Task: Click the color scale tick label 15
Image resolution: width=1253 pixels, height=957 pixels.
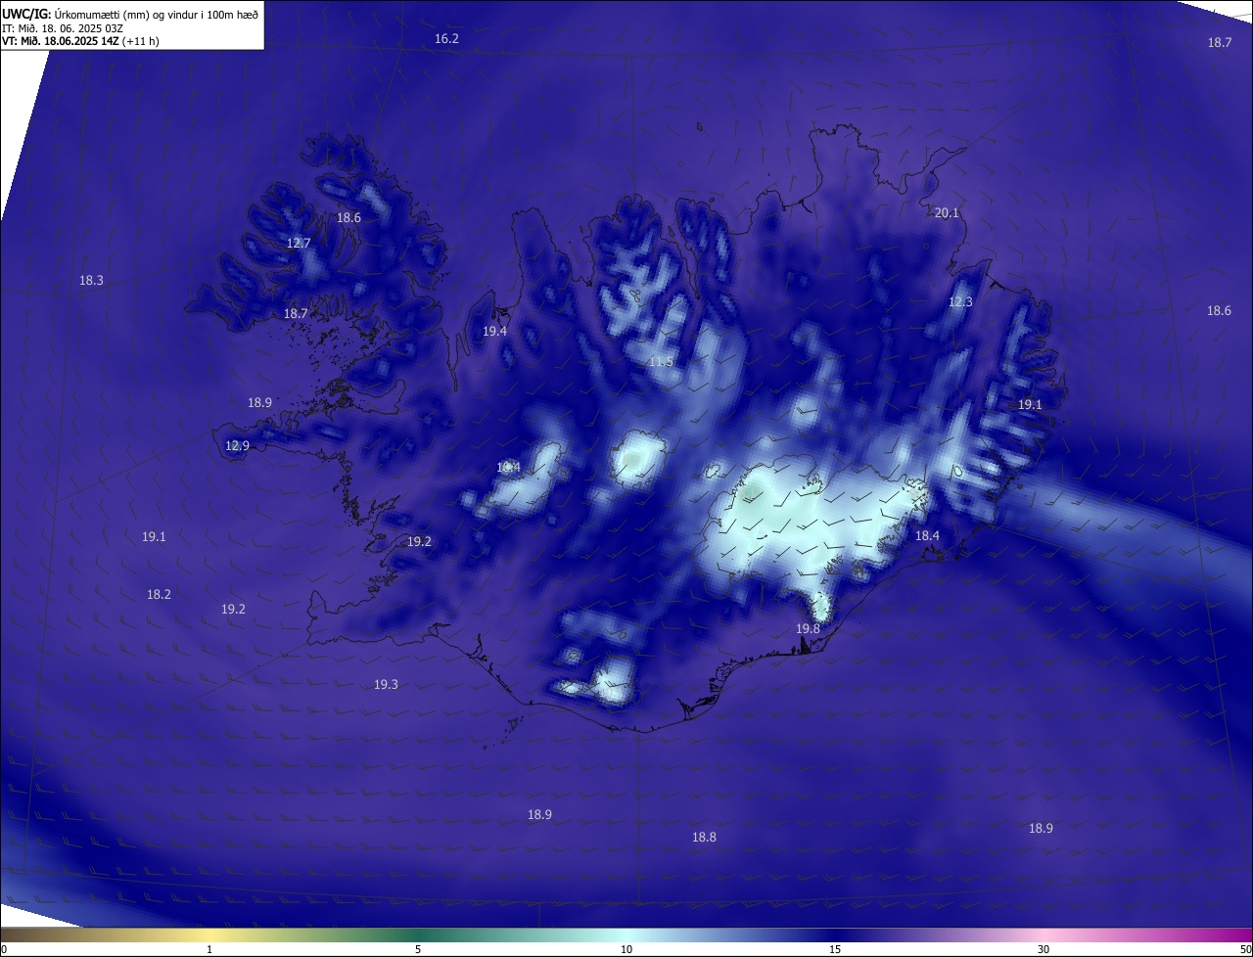Action: (x=835, y=949)
